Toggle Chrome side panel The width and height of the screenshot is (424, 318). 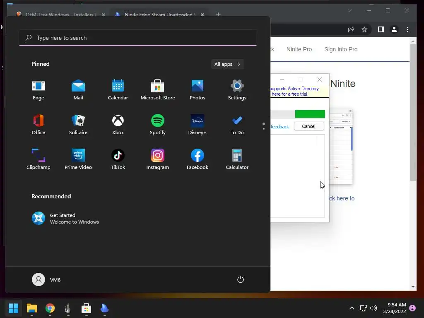(x=381, y=29)
